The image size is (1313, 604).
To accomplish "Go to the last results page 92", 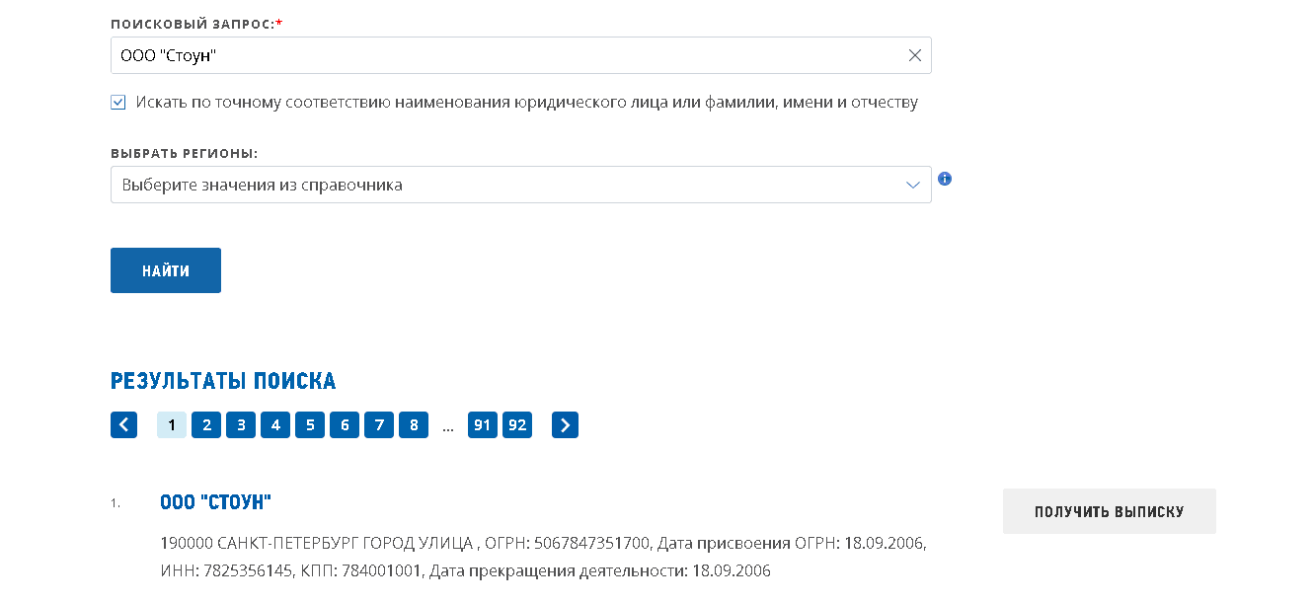I will pos(517,425).
